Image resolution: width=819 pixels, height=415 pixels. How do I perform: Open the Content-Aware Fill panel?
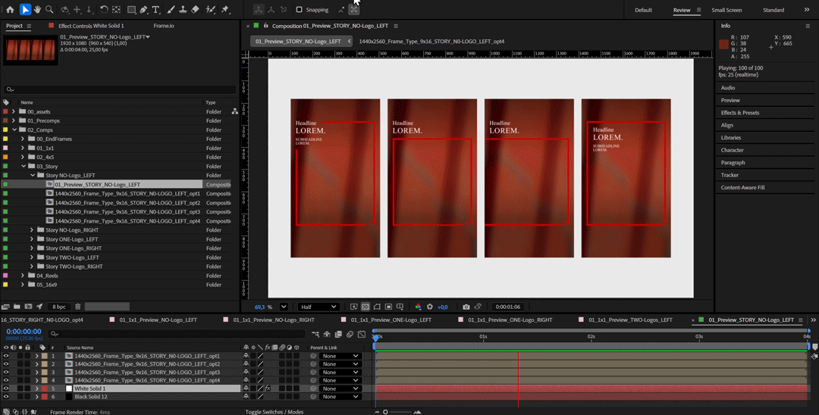742,187
